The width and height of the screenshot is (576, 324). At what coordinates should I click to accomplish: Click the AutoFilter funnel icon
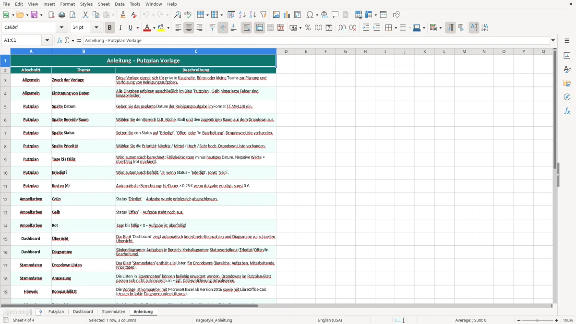pyautogui.click(x=264, y=15)
